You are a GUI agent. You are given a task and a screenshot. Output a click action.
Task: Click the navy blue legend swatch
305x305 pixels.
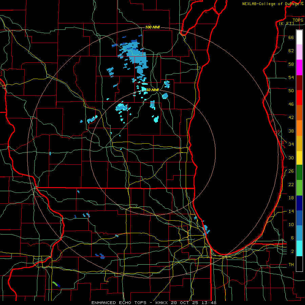click(299, 203)
